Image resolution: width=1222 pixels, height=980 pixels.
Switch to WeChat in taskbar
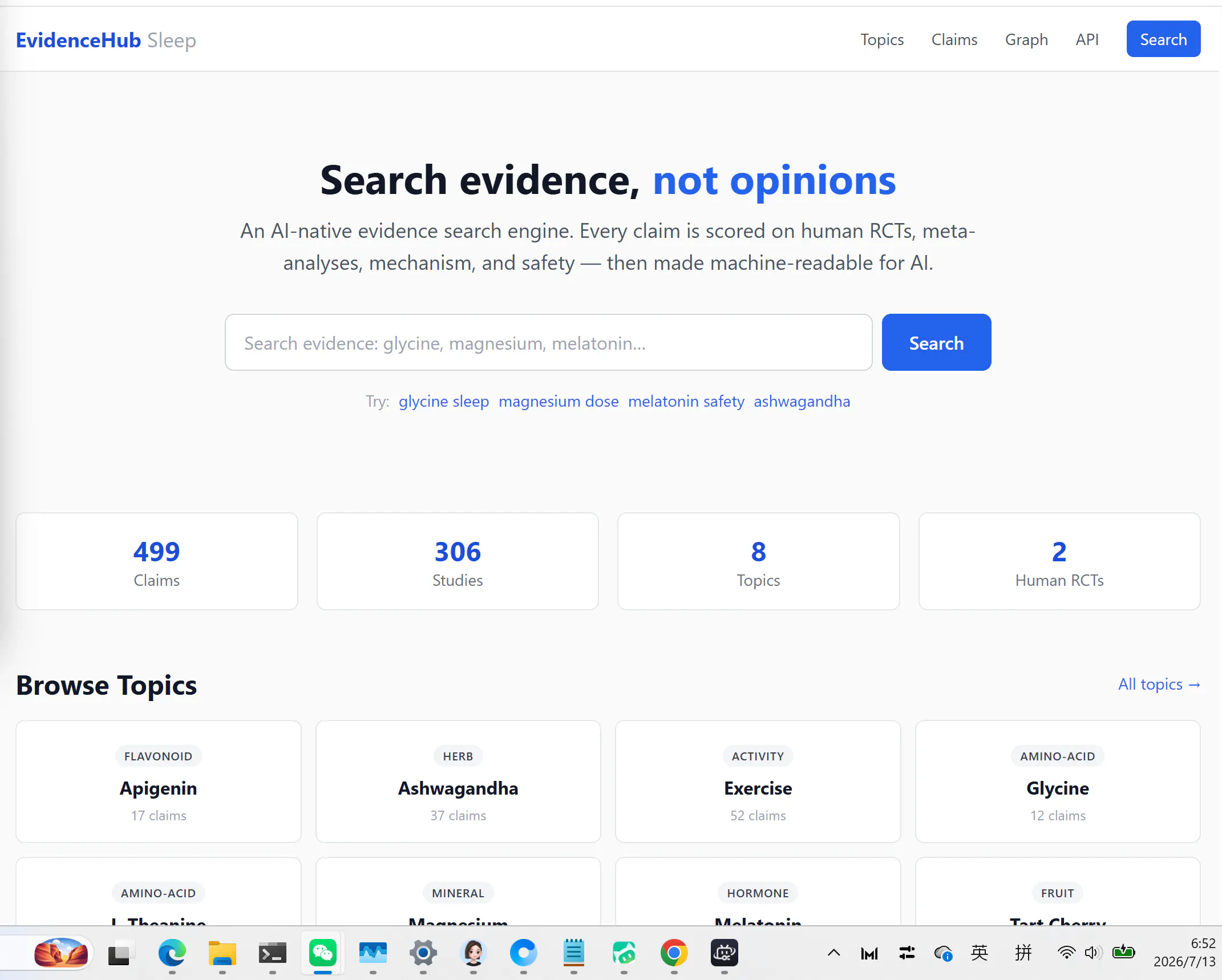[x=322, y=953]
